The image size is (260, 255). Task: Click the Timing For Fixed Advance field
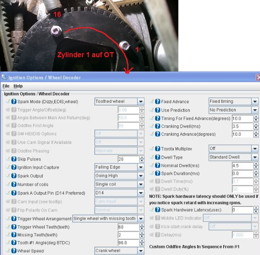pyautogui.click(x=241, y=118)
